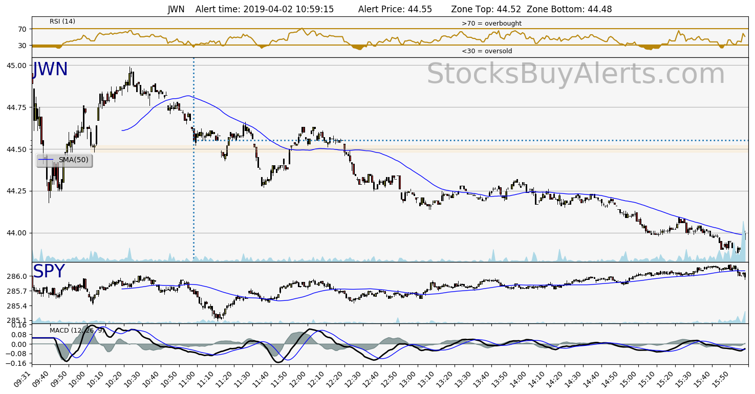The image size is (755, 394).
Task: Click the 14:00 time axis label
Action: coord(520,380)
